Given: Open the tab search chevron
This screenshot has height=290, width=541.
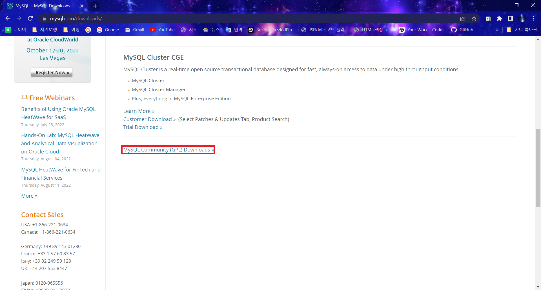Looking at the screenshot, I should click(x=484, y=5).
